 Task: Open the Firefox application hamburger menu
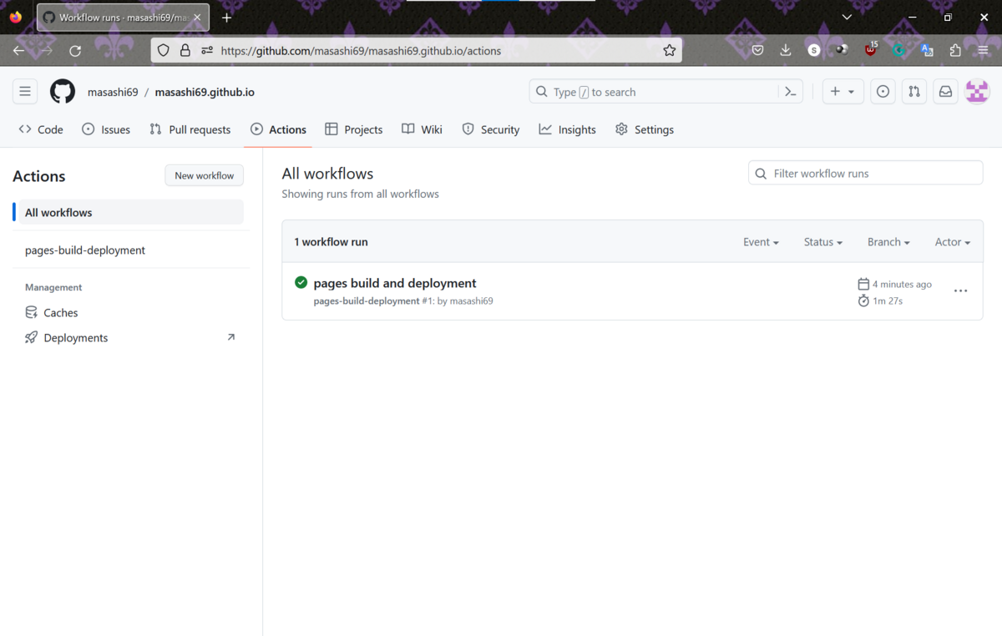(x=984, y=50)
